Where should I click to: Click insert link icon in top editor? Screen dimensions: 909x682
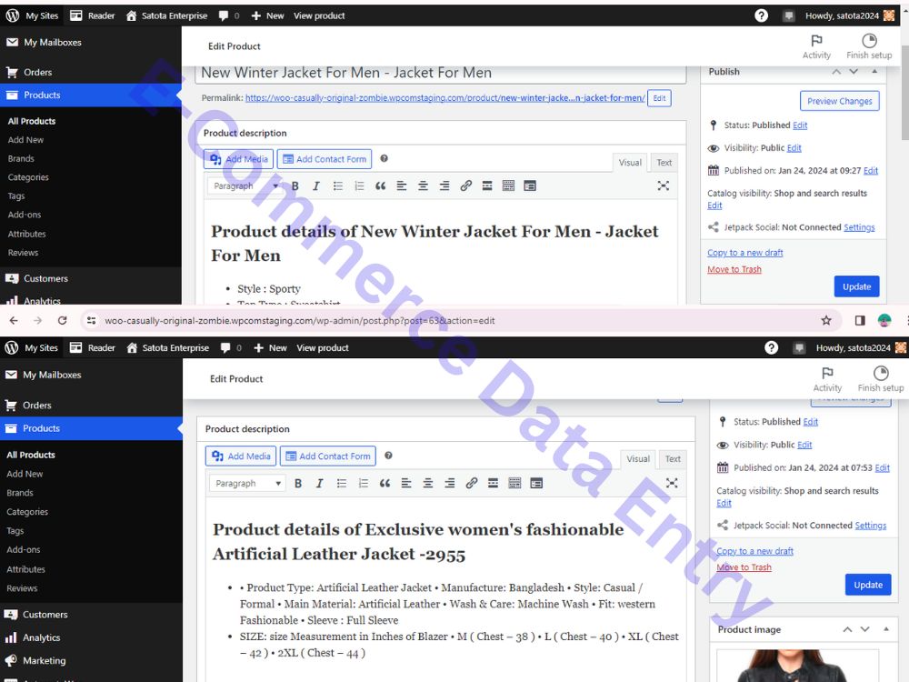click(466, 186)
